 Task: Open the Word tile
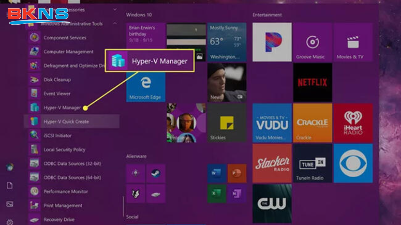tap(217, 173)
